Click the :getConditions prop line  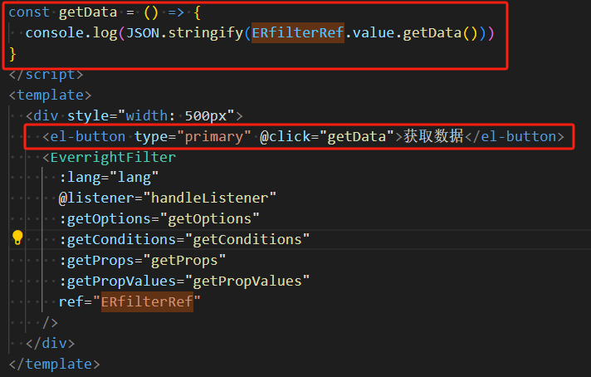(183, 239)
